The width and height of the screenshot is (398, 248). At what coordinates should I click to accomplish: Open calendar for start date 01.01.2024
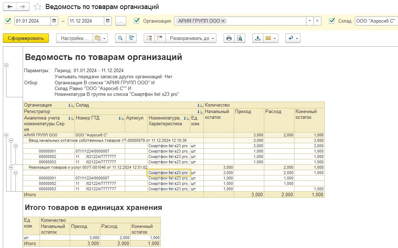click(54, 21)
